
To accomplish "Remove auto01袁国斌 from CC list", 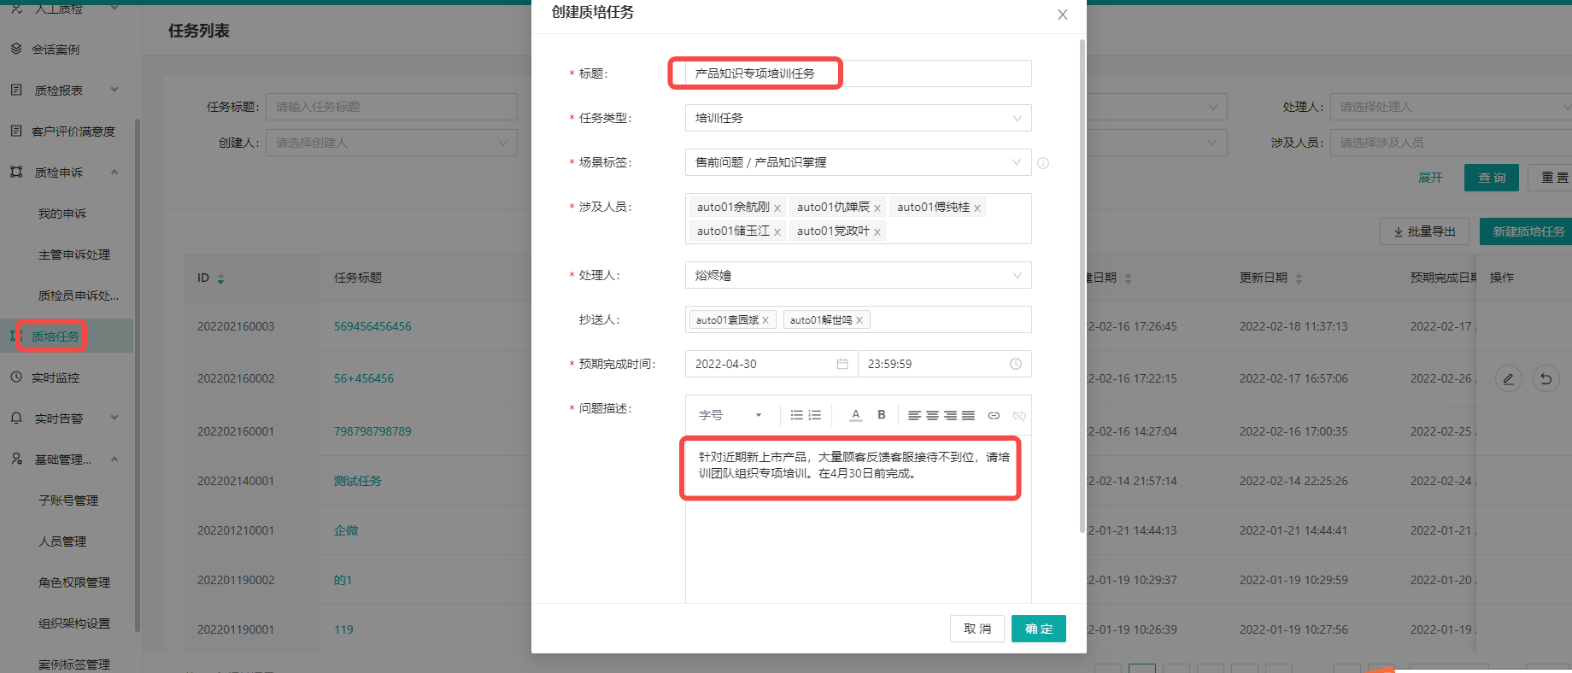I will 765,320.
